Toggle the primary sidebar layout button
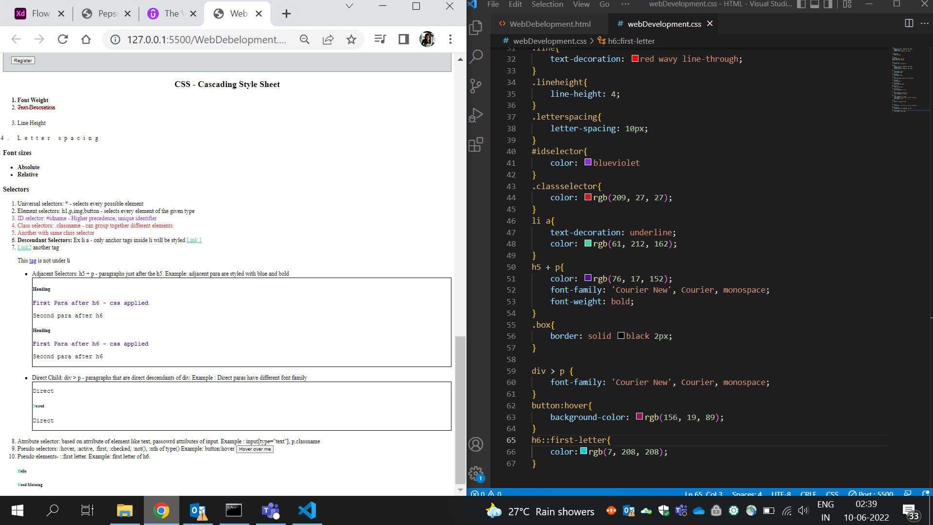Viewport: 933px width, 525px height. [x=801, y=4]
